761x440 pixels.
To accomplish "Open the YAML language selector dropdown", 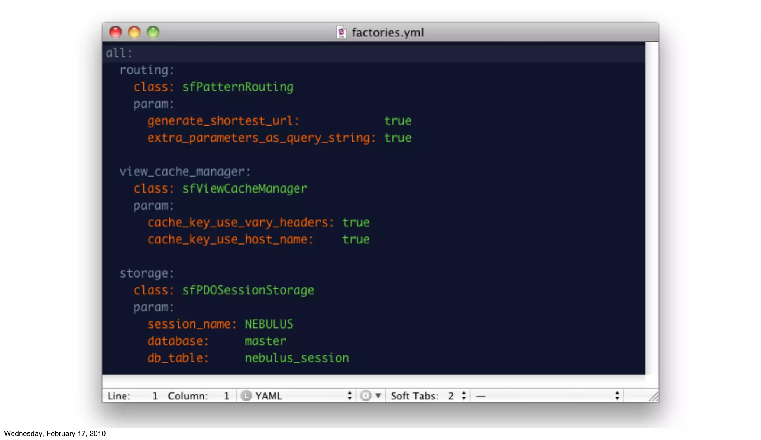I will 297,396.
